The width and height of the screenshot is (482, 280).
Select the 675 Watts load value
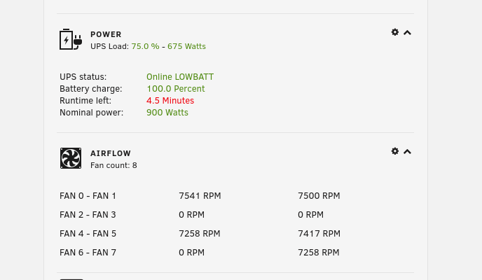pos(186,46)
